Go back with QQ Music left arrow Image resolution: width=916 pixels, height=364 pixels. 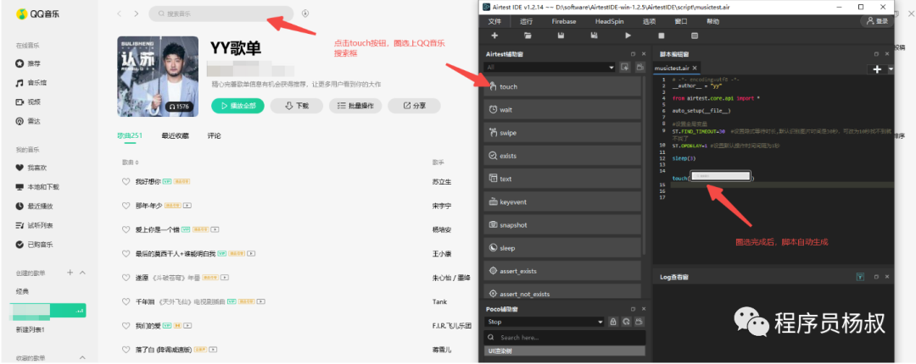coord(120,14)
